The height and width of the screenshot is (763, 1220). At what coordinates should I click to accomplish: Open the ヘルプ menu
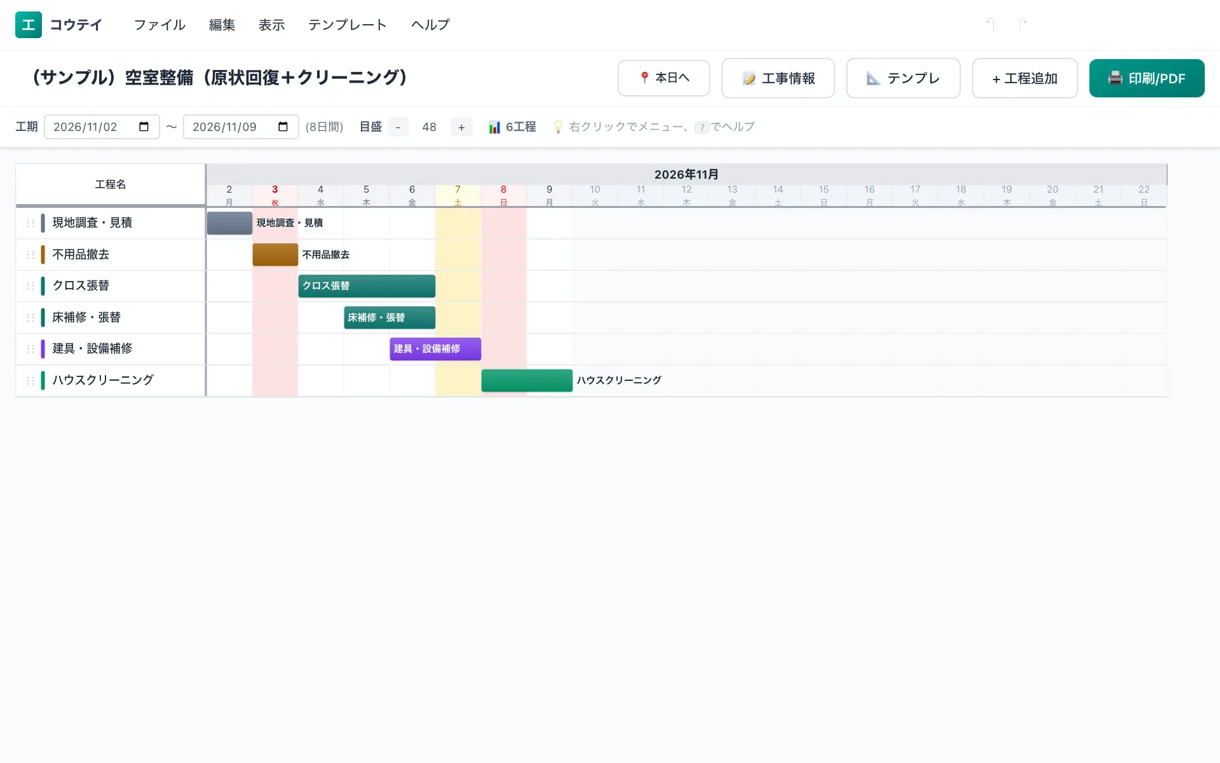(430, 25)
